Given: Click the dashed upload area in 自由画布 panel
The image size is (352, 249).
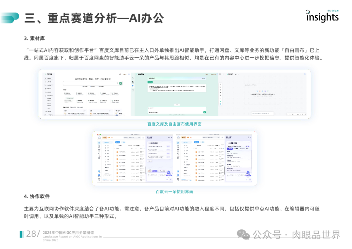Looking at the screenshot, I should pos(262,94).
